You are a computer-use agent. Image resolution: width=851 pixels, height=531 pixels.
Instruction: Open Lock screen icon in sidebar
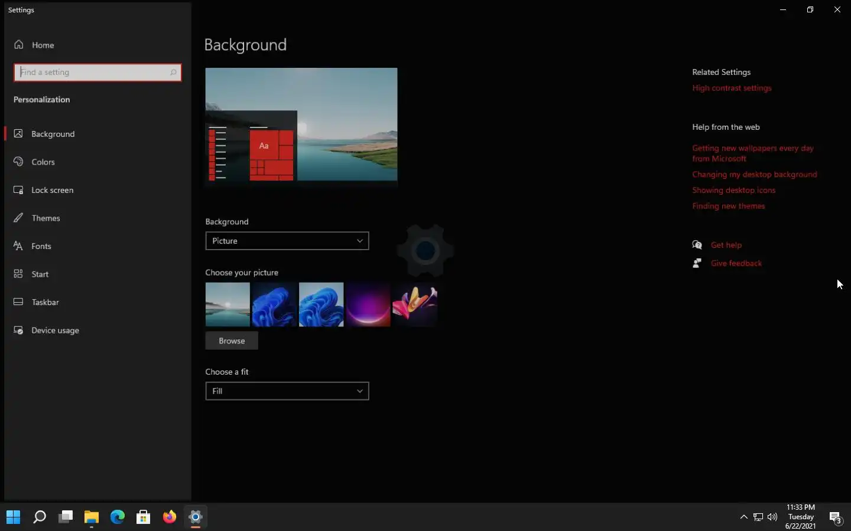(18, 190)
